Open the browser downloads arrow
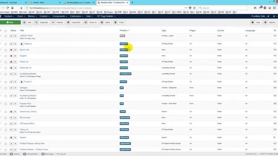 click(21, 8)
